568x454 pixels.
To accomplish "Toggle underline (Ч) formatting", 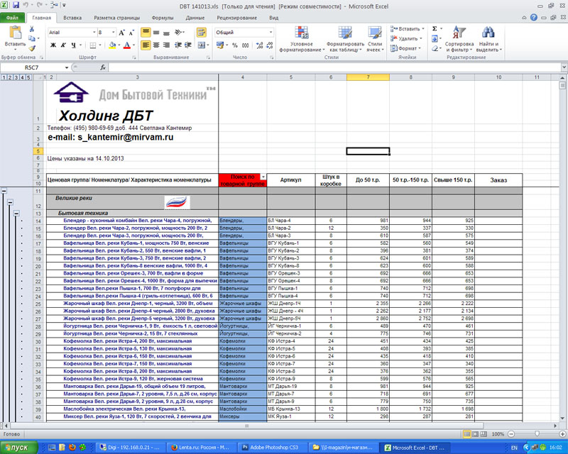I will tap(73, 45).
